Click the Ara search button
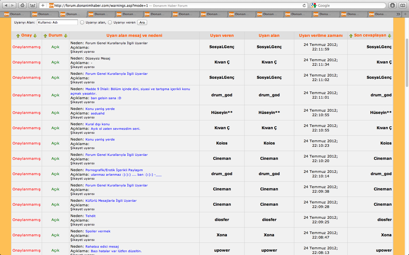This screenshot has height=255, width=409. [142, 22]
